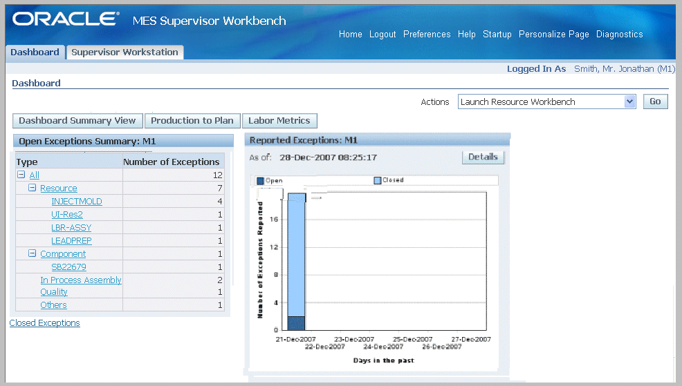Open the Actions dropdown arrow
The image size is (682, 386).
point(629,102)
